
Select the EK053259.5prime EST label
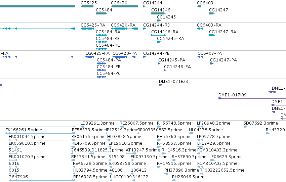click(x=127, y=164)
